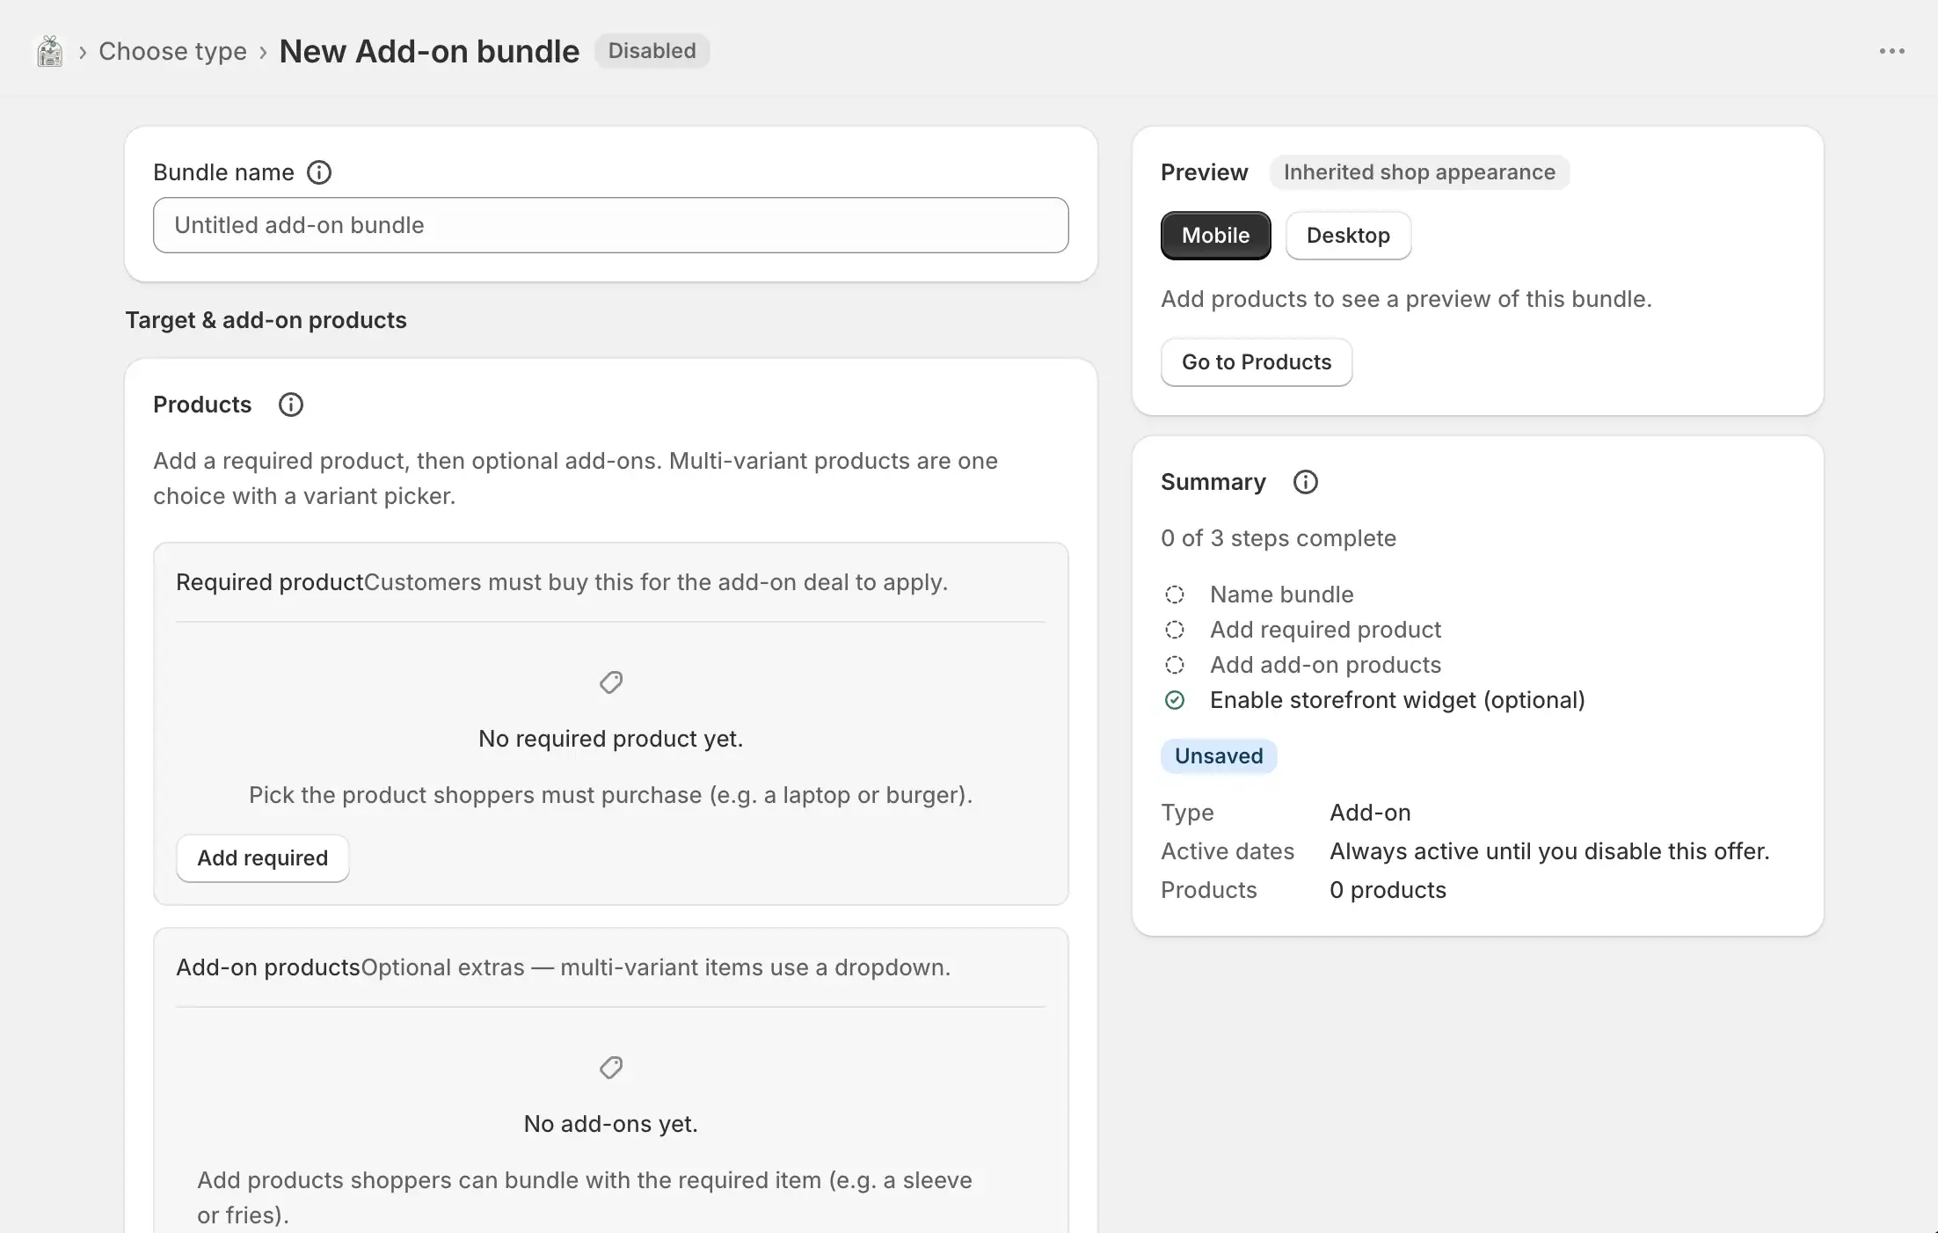Click the app home icon in breadcrumb

click(x=50, y=51)
